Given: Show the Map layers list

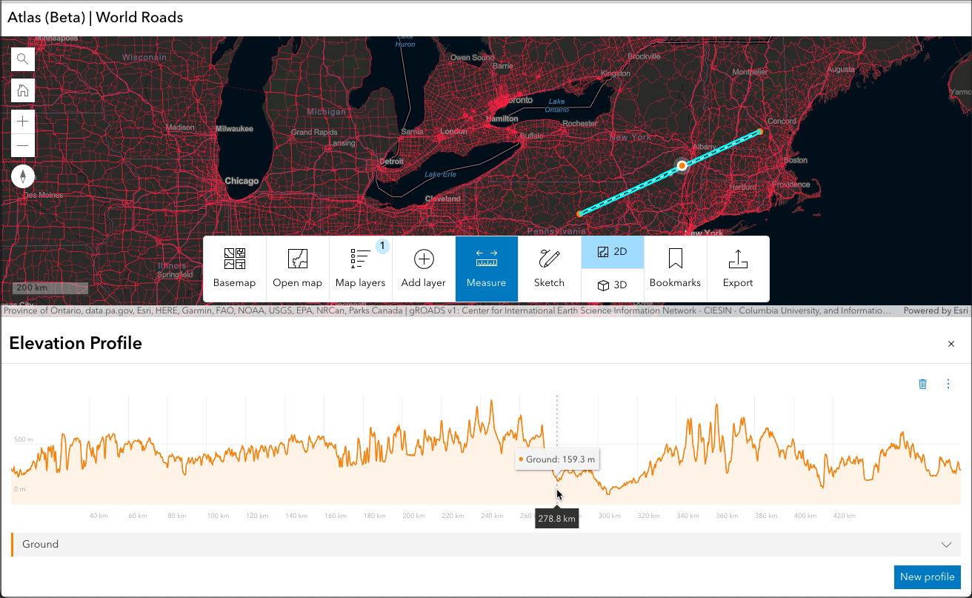Looking at the screenshot, I should coord(360,269).
